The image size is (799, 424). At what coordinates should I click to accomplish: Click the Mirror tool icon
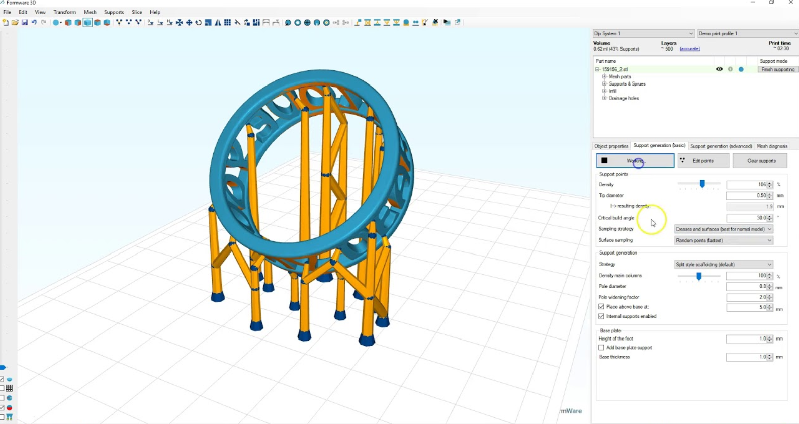[x=218, y=22]
